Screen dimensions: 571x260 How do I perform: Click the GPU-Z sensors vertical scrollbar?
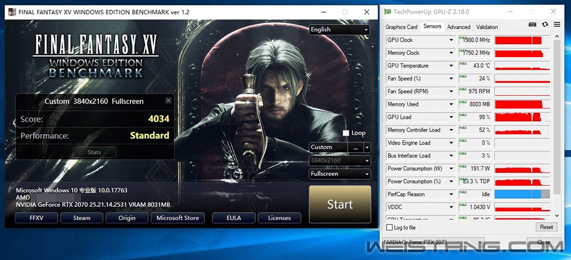tap(556, 117)
